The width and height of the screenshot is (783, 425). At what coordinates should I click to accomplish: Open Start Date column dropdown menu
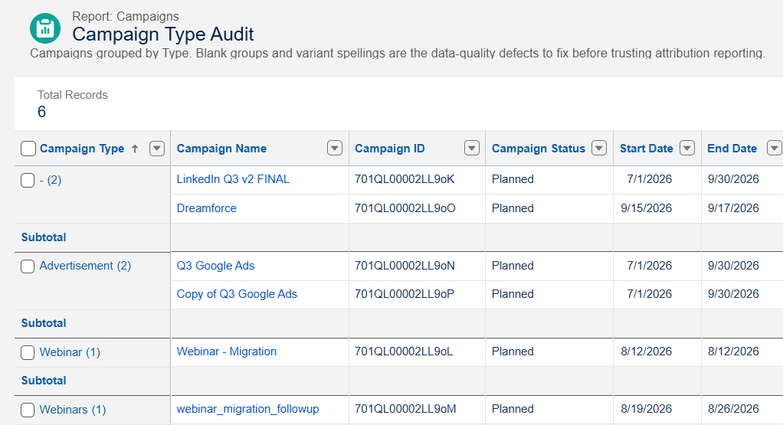[x=687, y=148]
